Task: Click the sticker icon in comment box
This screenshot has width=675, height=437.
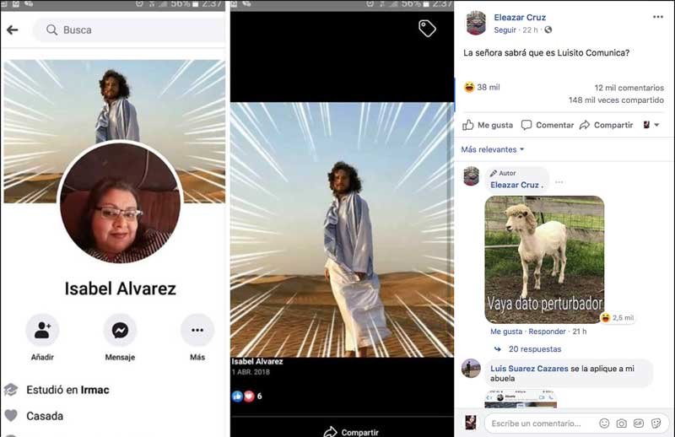Action: [x=656, y=423]
